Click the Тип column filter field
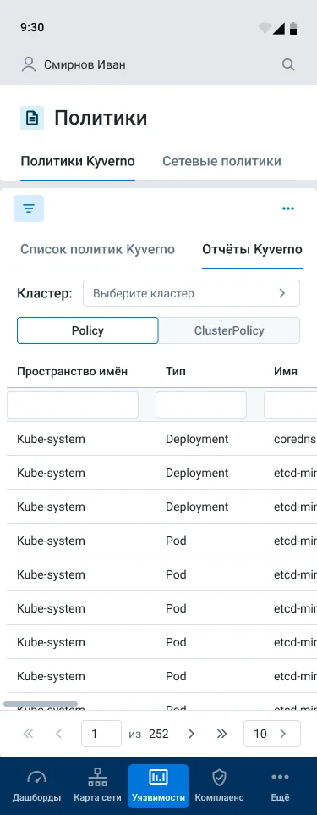The width and height of the screenshot is (317, 815). tap(201, 405)
